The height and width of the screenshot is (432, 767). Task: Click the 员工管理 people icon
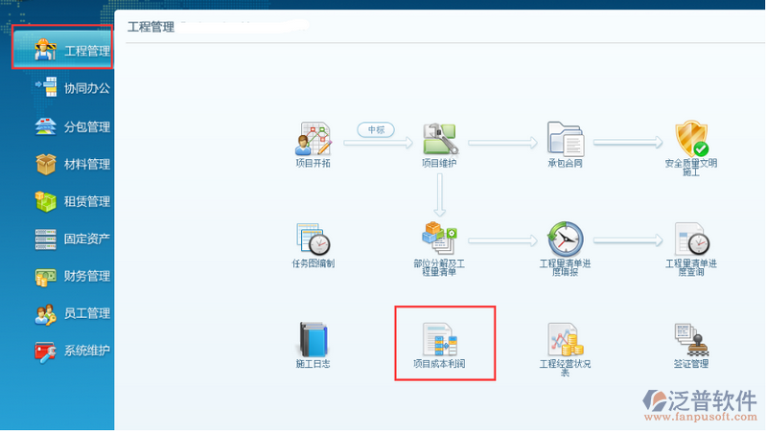(45, 314)
